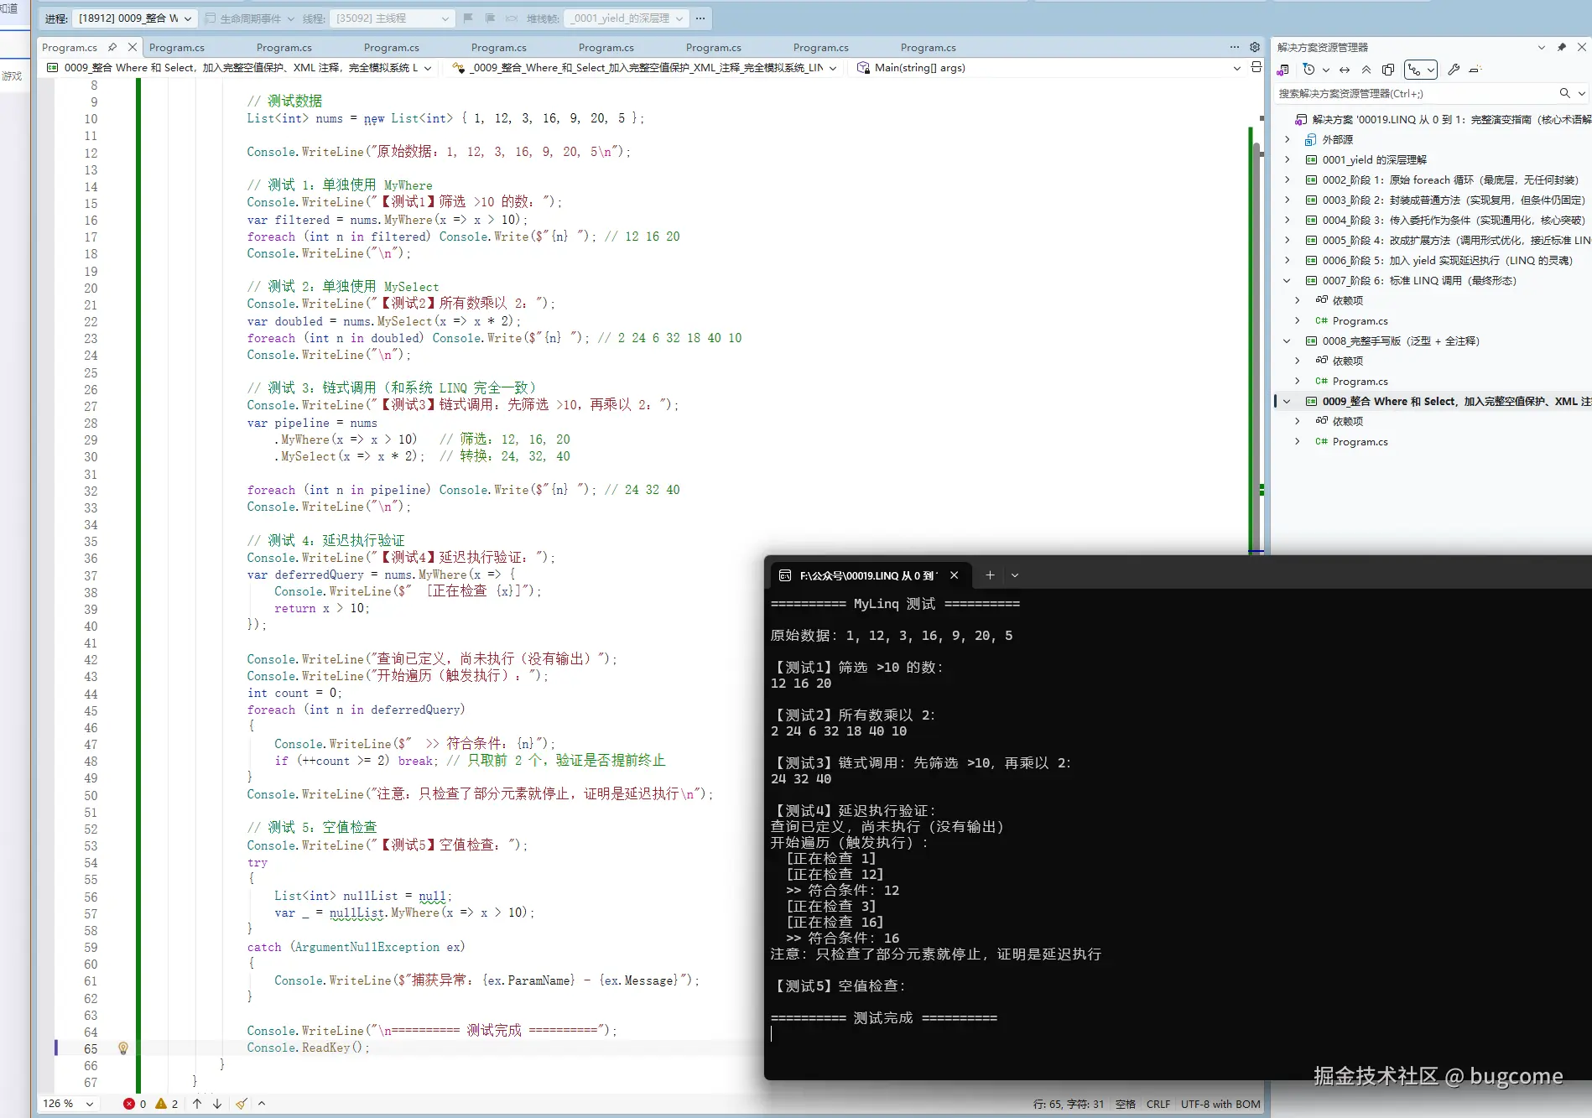The image size is (1592, 1118).
Task: Click the error count indicator
Action: [134, 1104]
